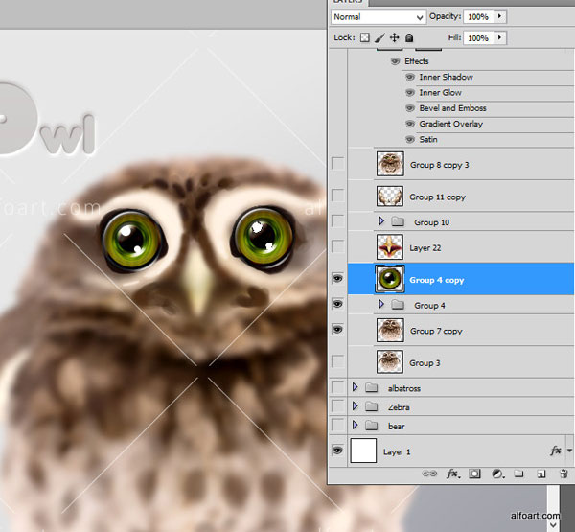Show the Group 8 copy 3 layer
The image size is (575, 532).
[x=337, y=163]
